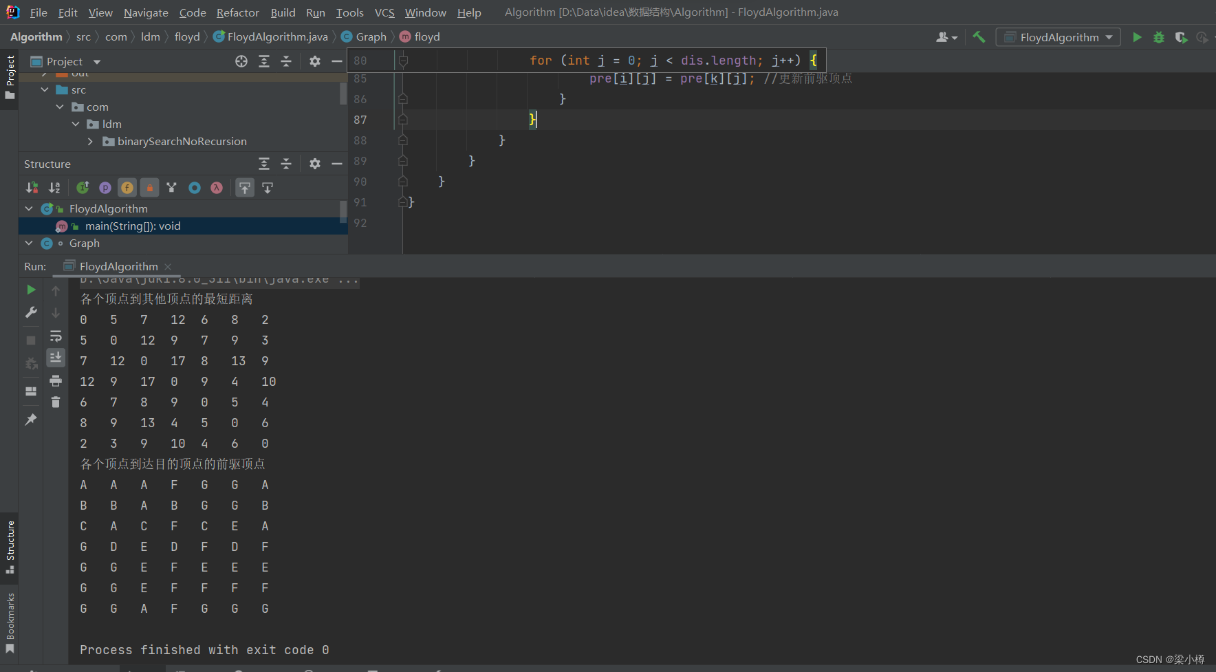
Task: Hide the Structure panel with minus icon
Action: pos(337,164)
